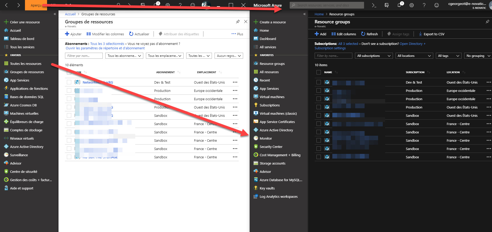Open directory and subscription filter icon in dark header
Image resolution: width=492 pixels, height=232 pixels.
click(x=387, y=5)
